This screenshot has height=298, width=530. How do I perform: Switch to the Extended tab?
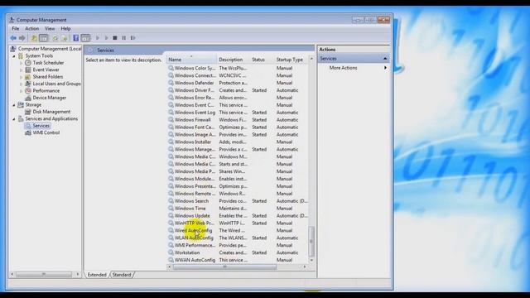(x=97, y=275)
